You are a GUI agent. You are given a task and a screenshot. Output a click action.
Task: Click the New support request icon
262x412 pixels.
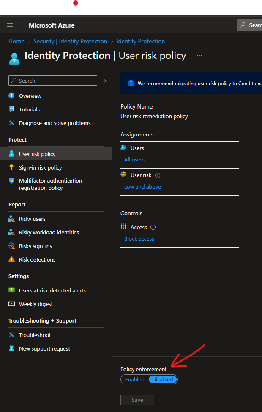click(11, 348)
